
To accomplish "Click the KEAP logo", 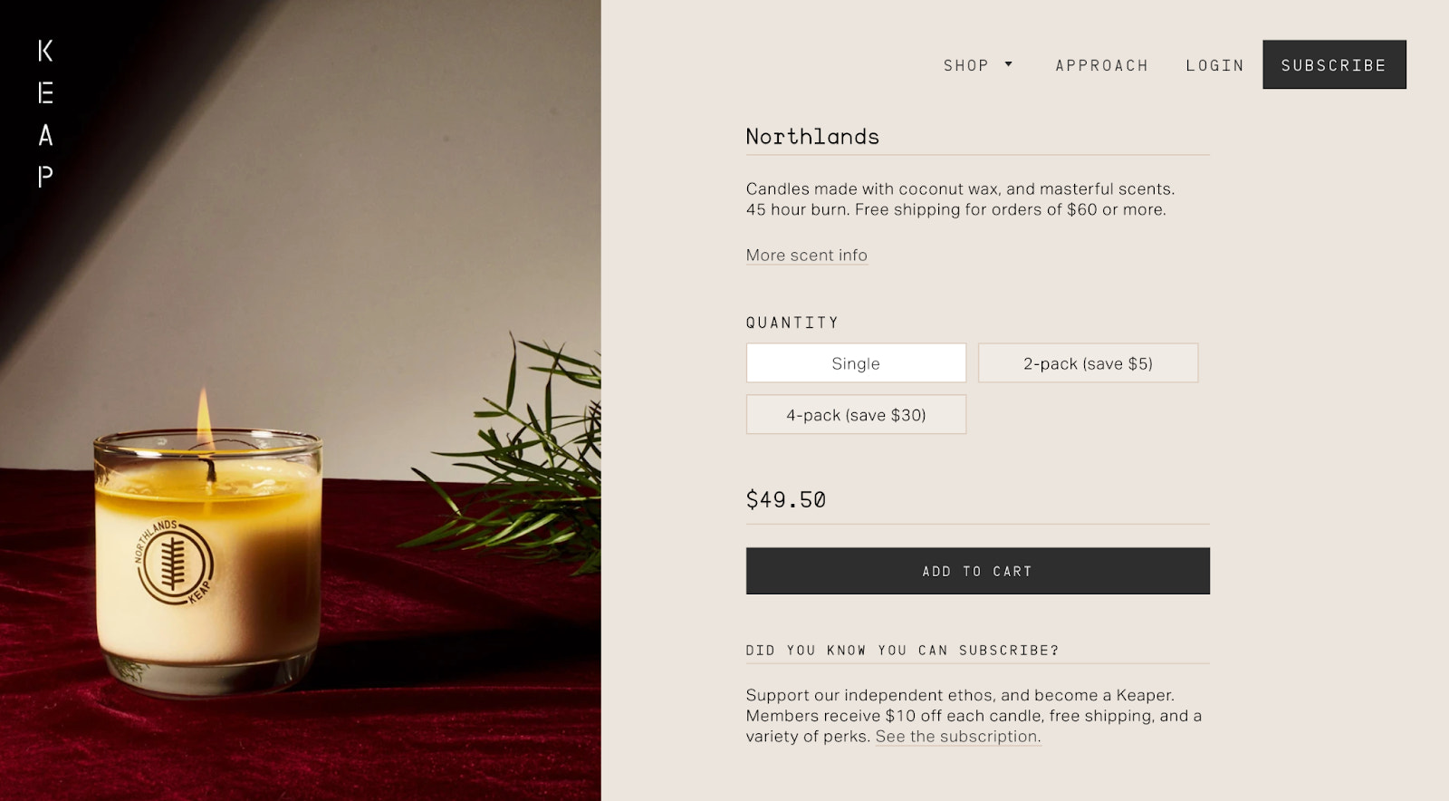I will [x=42, y=111].
